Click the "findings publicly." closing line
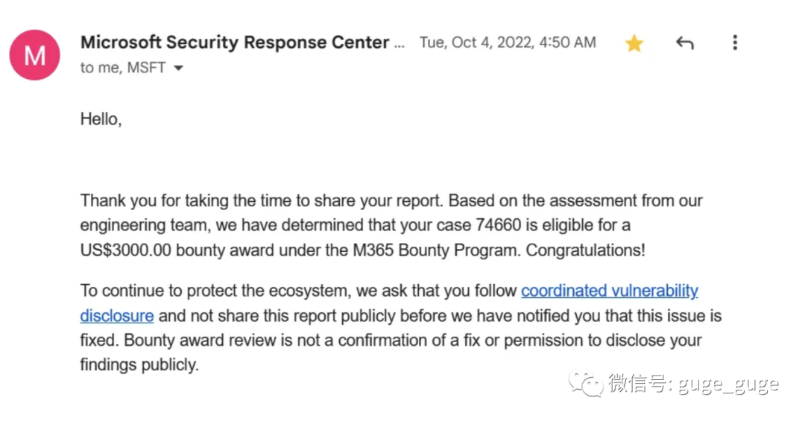This screenshot has width=805, height=421. 139,364
